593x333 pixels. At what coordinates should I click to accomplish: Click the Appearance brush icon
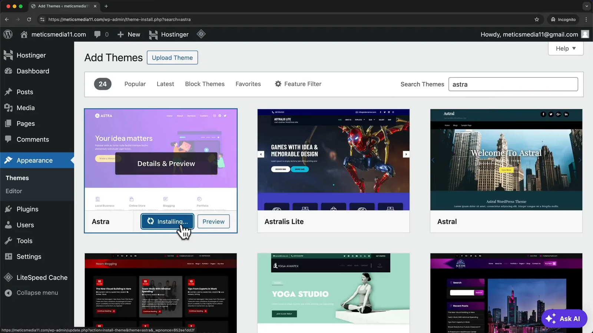(8, 160)
